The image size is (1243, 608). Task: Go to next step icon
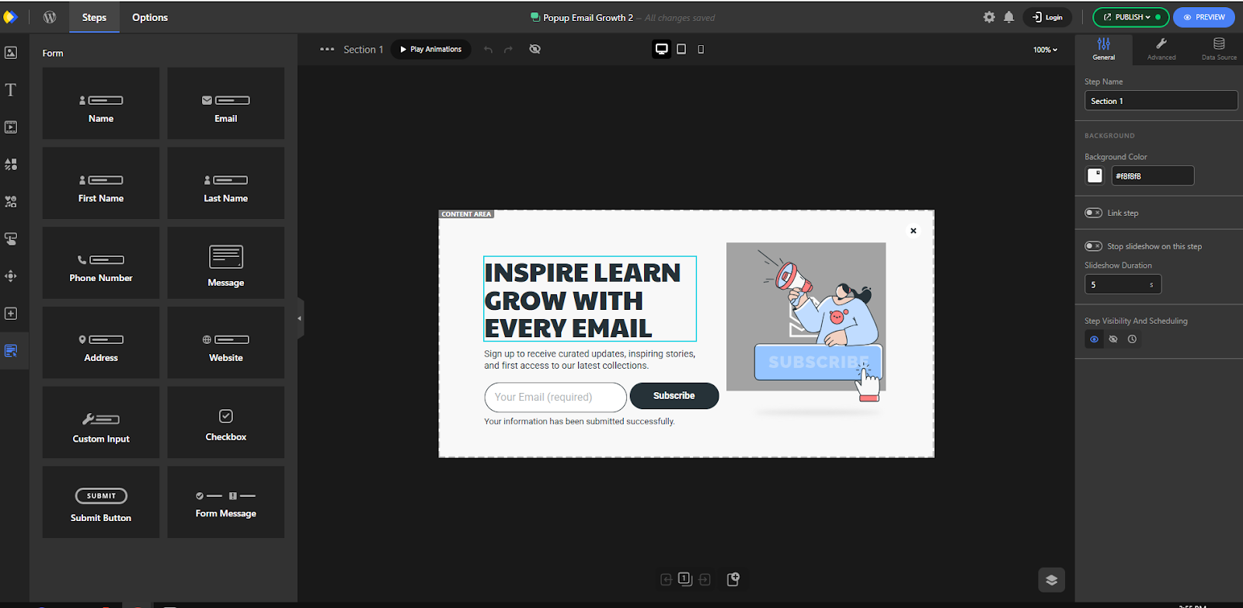pos(705,579)
